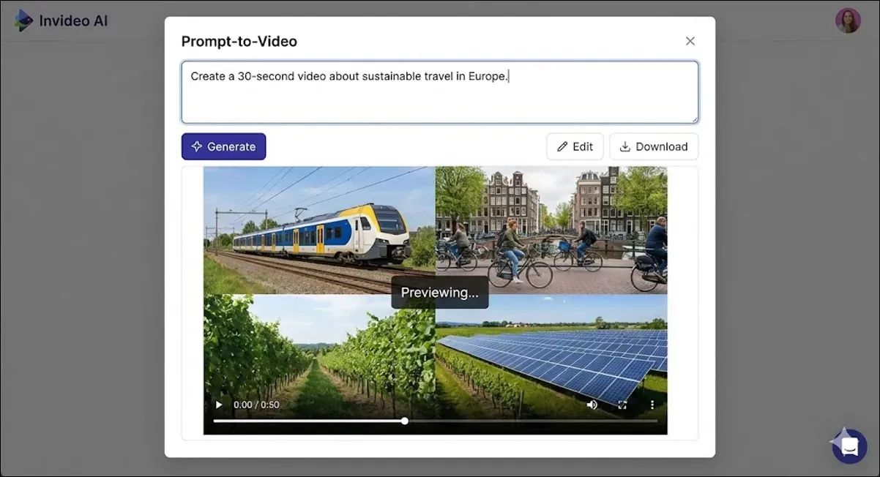
Task: Open the chat support bubble
Action: (x=849, y=446)
